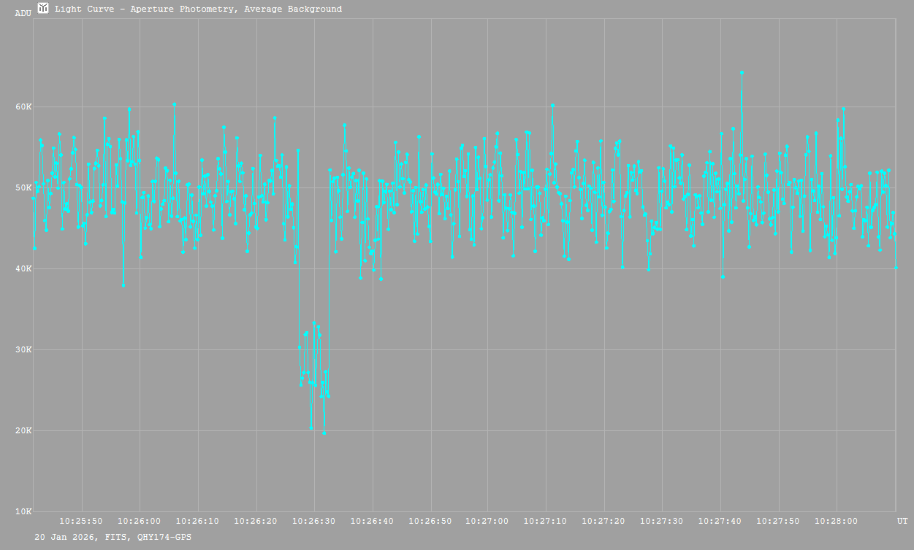Select the highest data point above 60K
The width and height of the screenshot is (914, 550).
pos(742,73)
